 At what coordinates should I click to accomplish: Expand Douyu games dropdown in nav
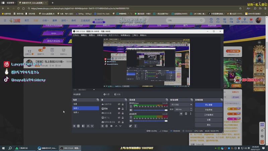(x=64, y=20)
